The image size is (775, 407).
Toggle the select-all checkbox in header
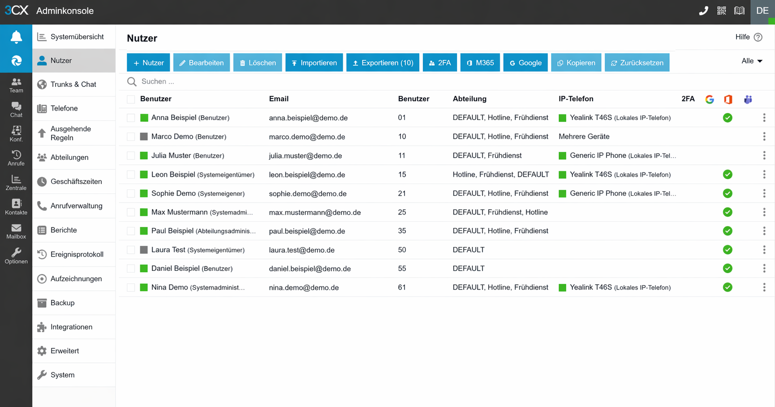click(131, 99)
